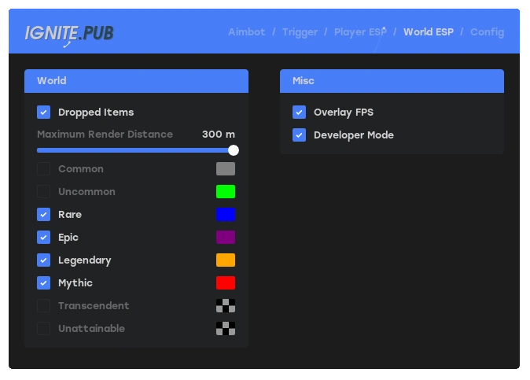Image resolution: width=530 pixels, height=380 pixels.
Task: Open the gray Common color swatch
Action: [x=226, y=169]
